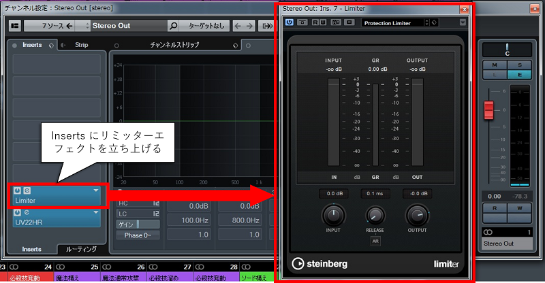
Task: Open the channel search magnifier
Action: [x=173, y=26]
